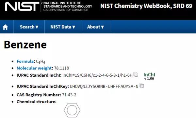
Task: Open the Molecular weight link
Action: coord(34,68)
